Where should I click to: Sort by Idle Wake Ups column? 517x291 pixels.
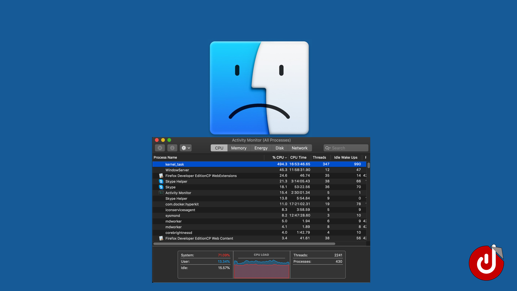(345, 157)
